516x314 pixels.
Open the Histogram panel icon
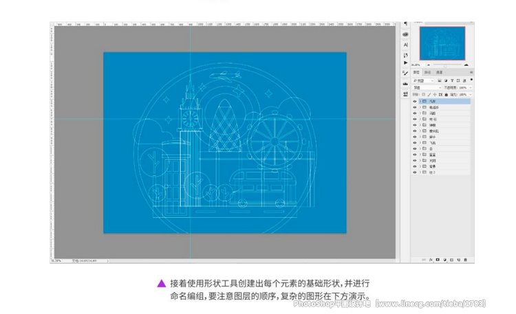click(405, 84)
